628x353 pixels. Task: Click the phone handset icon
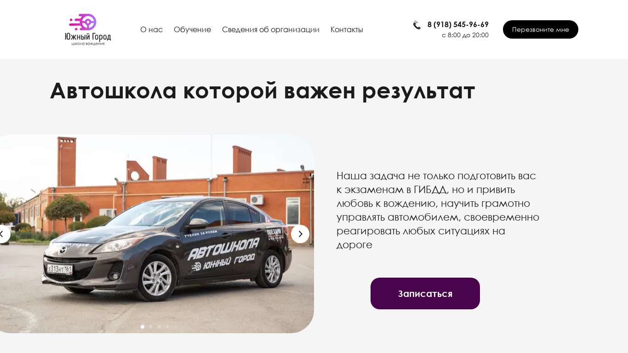417,25
